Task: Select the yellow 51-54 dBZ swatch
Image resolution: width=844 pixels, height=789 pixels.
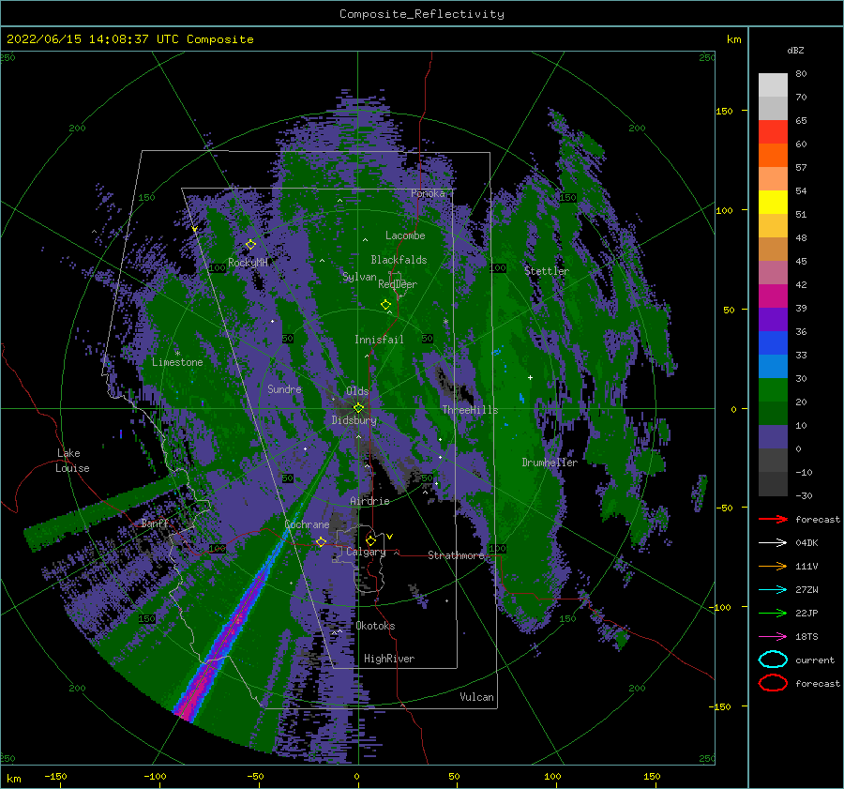Action: tap(773, 202)
